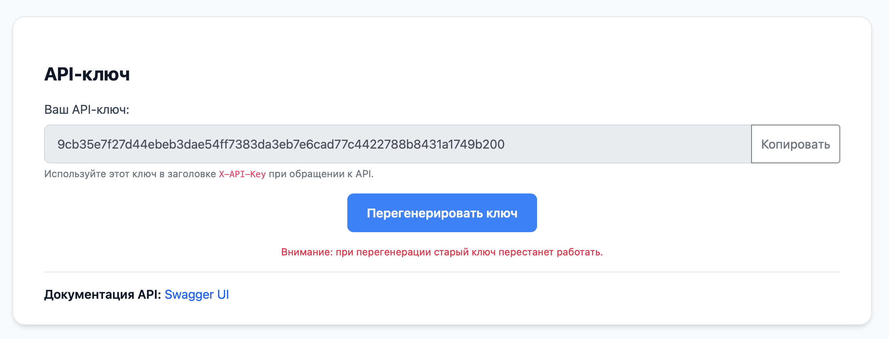
Task: Click the Перегенерировать ключ button
Action: coord(442,213)
